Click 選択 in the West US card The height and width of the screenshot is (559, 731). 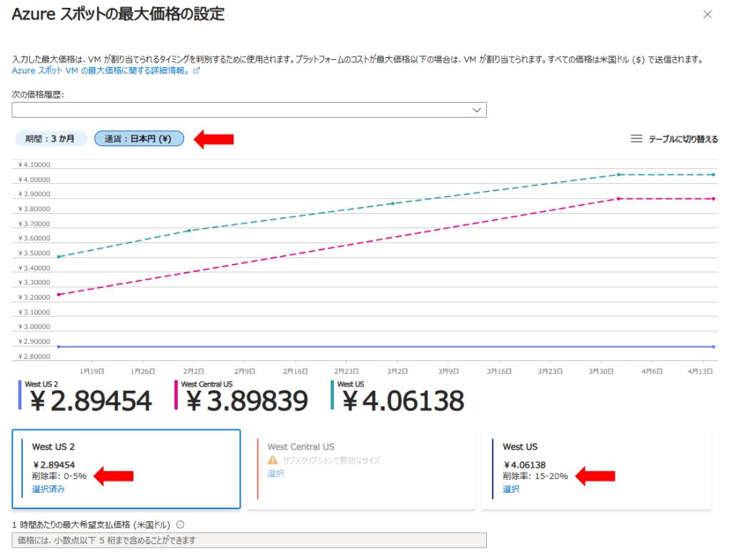tap(511, 489)
